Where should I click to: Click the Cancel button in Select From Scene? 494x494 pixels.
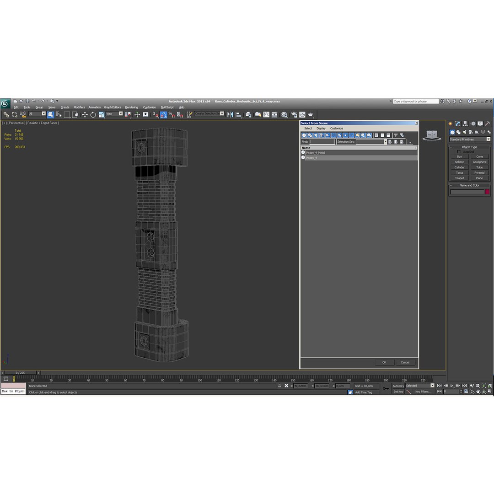[x=405, y=362]
